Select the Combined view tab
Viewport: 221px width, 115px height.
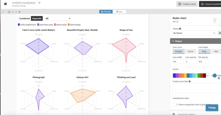coord(24,19)
